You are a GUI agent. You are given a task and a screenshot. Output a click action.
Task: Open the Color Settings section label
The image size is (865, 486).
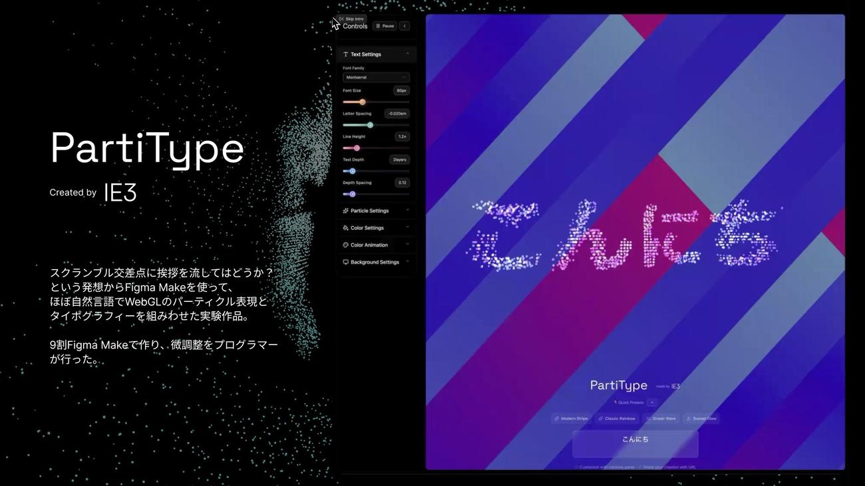[367, 228]
